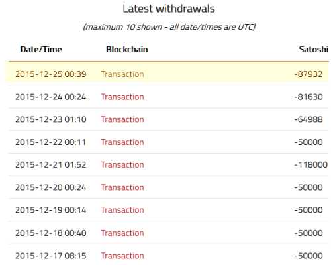331x265 pixels.
Task: Click the Latest withdrawals heading
Action: (x=169, y=9)
